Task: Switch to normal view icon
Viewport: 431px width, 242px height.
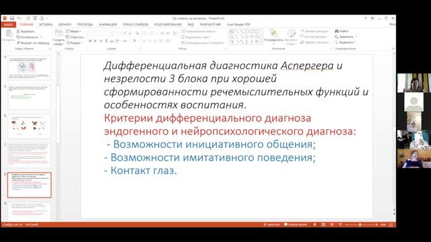Action: [315, 225]
